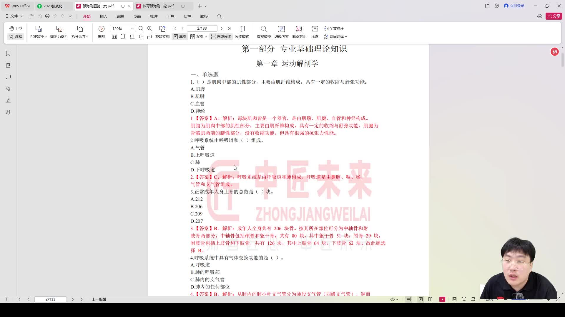Activate 查找替换 (find and replace)
The height and width of the screenshot is (317, 565).
[x=263, y=31]
